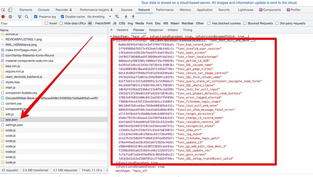Check Has blocked cookies option

tap(209, 23)
